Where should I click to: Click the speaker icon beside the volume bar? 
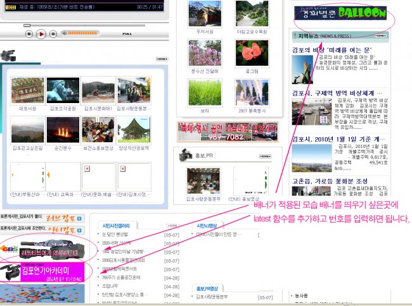coord(64,33)
